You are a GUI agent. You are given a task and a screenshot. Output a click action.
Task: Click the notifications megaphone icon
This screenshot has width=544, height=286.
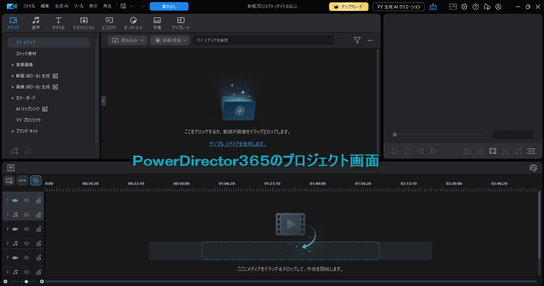[487, 6]
